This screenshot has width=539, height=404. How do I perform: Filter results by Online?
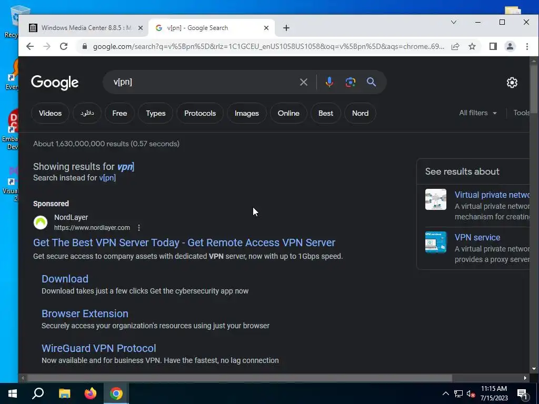tap(288, 113)
